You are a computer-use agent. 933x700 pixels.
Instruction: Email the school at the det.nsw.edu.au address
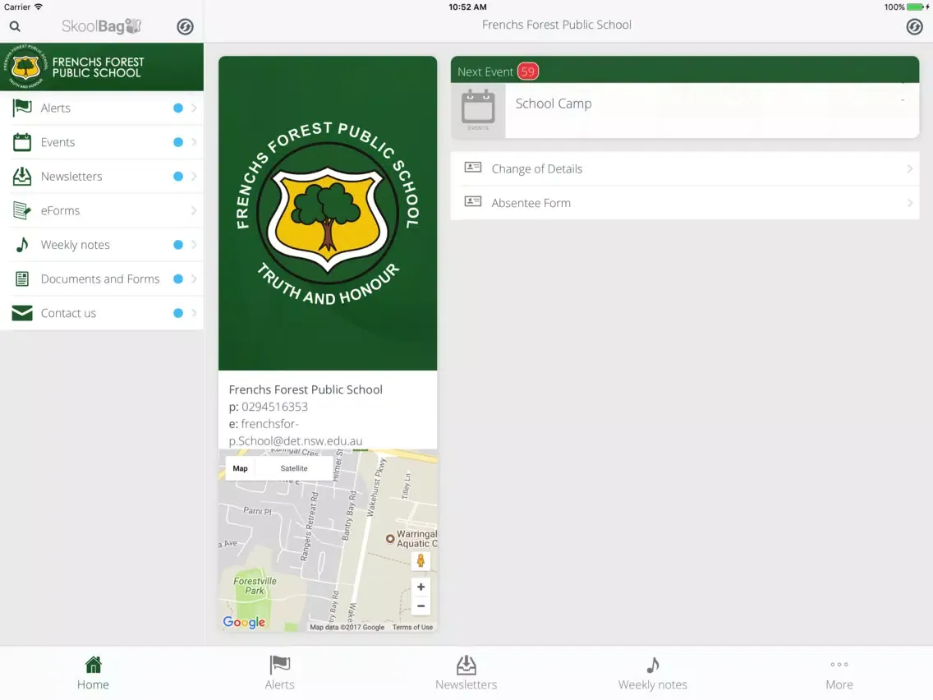[x=296, y=433]
